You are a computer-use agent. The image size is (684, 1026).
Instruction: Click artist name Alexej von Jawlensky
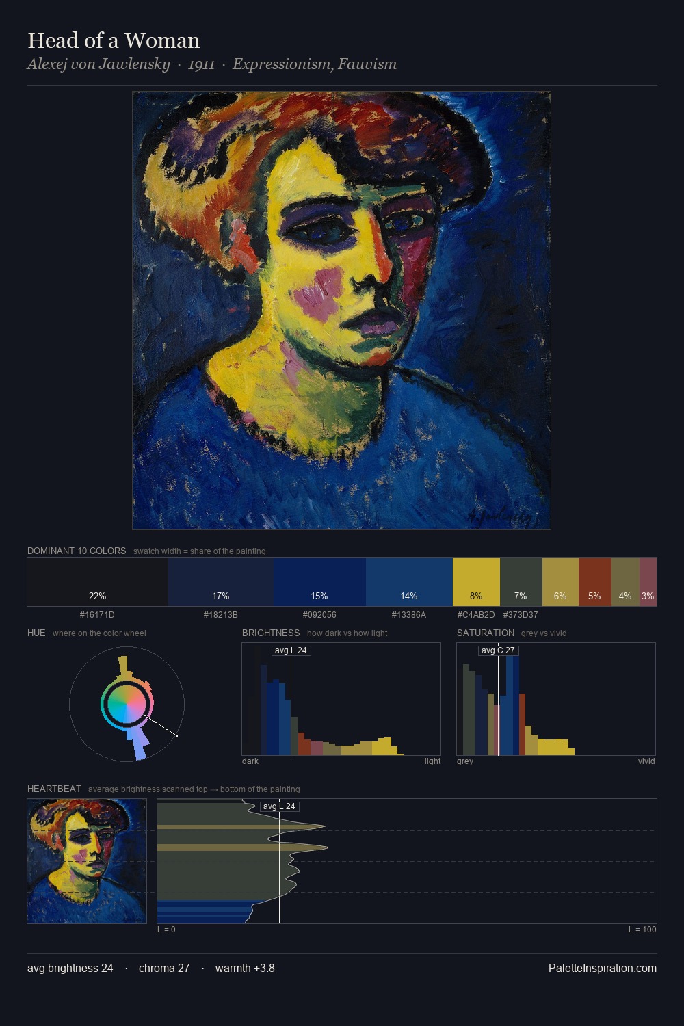[98, 64]
